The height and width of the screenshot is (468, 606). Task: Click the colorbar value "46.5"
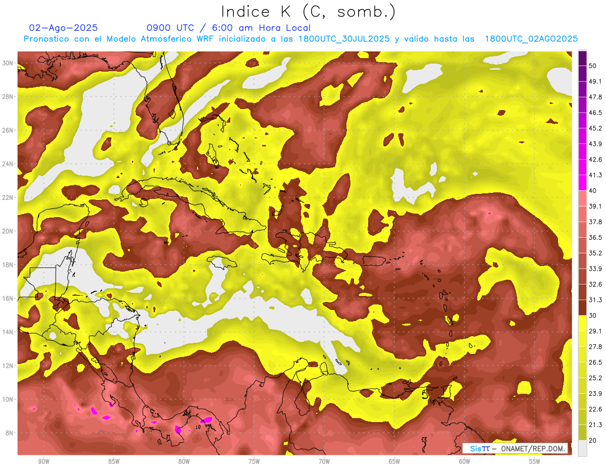[595, 113]
